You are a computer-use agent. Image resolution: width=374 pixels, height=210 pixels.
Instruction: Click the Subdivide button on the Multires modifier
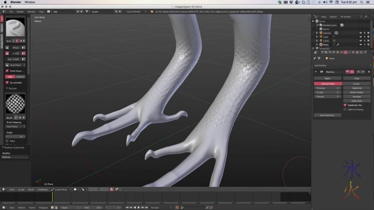click(x=356, y=88)
